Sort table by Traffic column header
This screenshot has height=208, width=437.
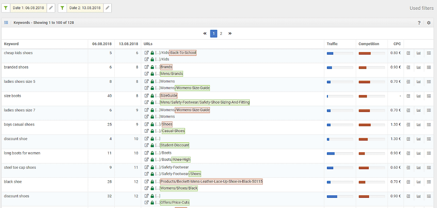click(332, 44)
